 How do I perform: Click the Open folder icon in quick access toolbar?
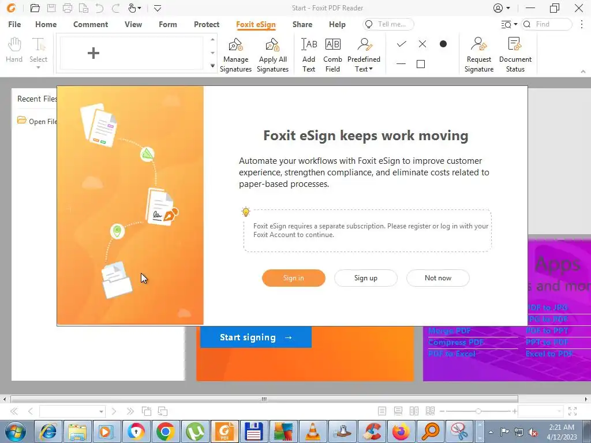(x=35, y=8)
